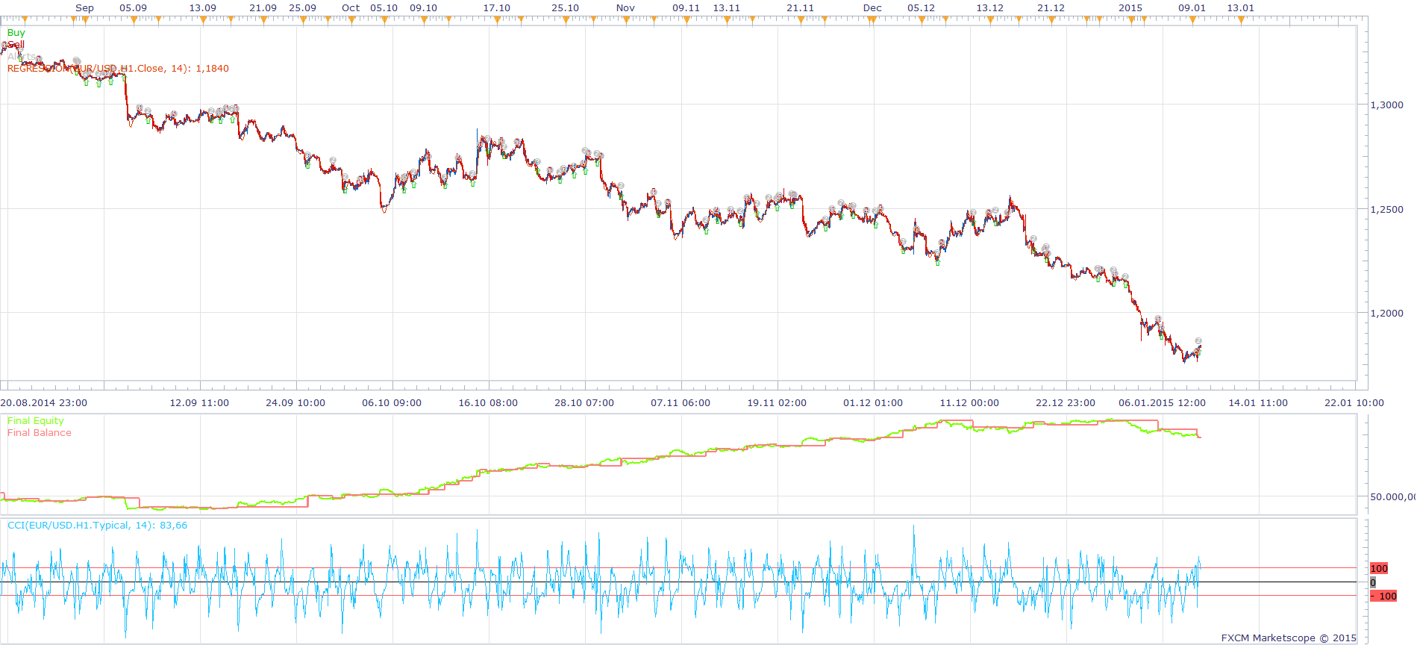Click the CCI(EUR/USD.H1.Typical, 14) indicator label
This screenshot has height=645, width=1417.
pyautogui.click(x=97, y=526)
